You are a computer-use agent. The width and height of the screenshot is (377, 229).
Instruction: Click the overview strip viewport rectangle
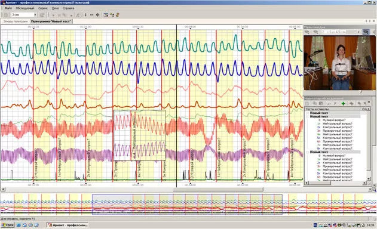187,205
